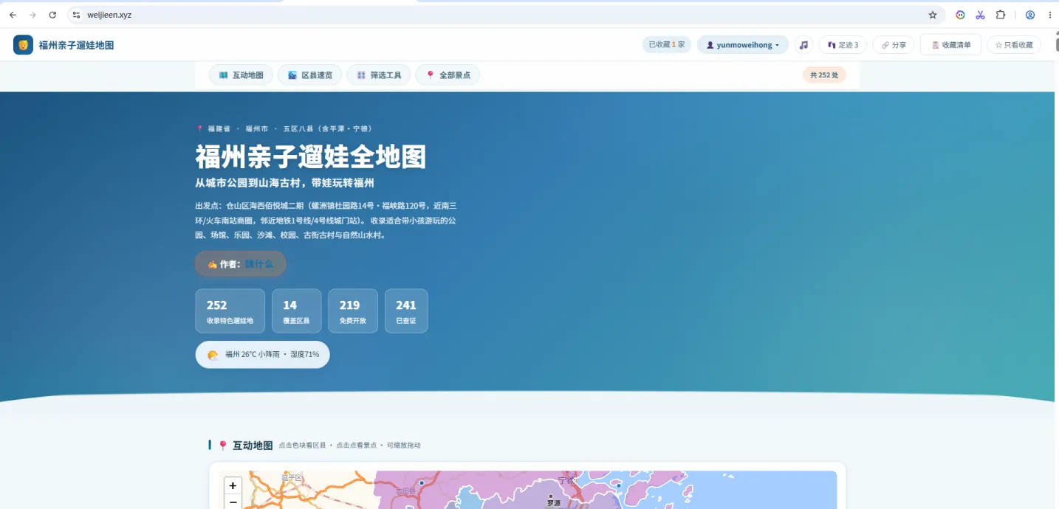
Task: Reload the page
Action: click(x=52, y=15)
